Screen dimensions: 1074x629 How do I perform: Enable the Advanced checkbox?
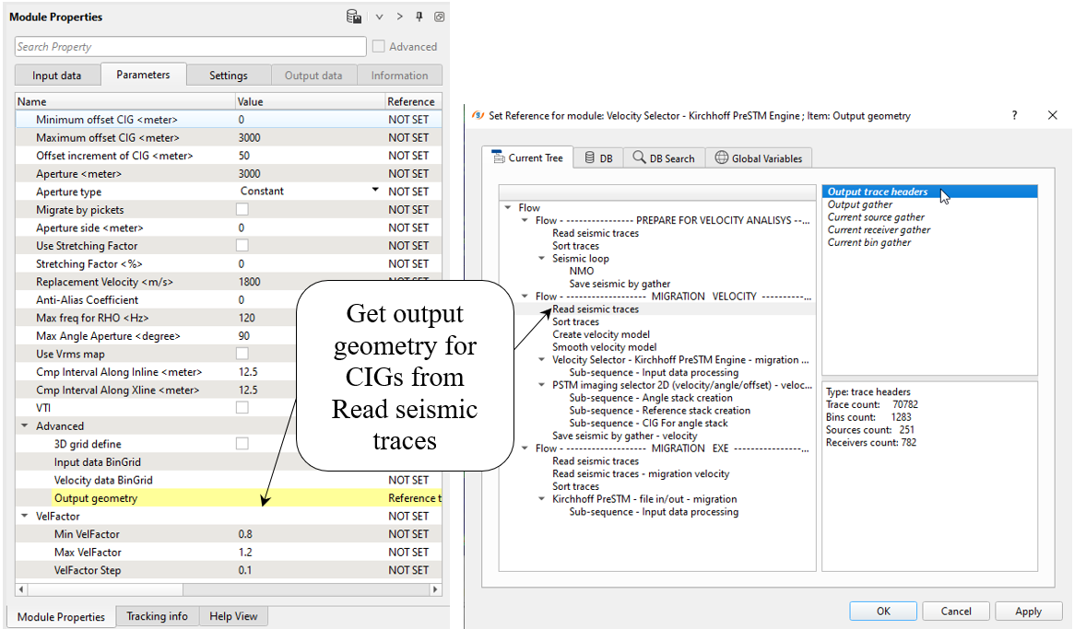[379, 46]
